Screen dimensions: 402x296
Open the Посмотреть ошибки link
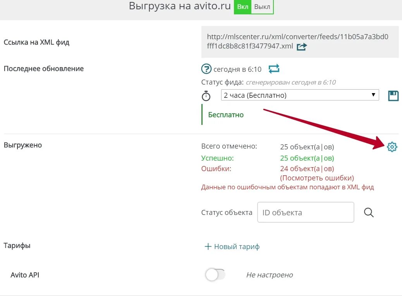317,178
